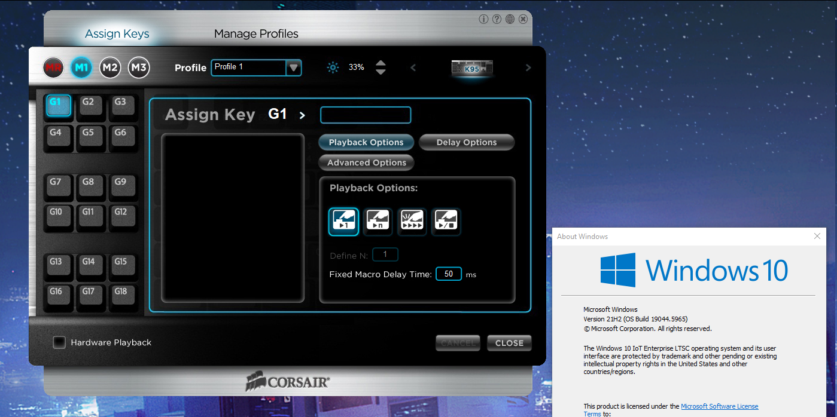Select the G2 macro key
The image size is (837, 417).
coord(90,105)
